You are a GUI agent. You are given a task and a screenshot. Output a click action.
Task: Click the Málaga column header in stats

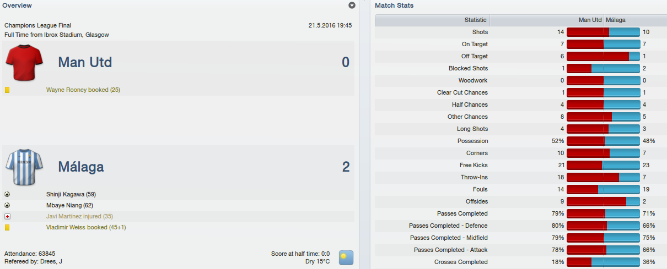pos(635,20)
